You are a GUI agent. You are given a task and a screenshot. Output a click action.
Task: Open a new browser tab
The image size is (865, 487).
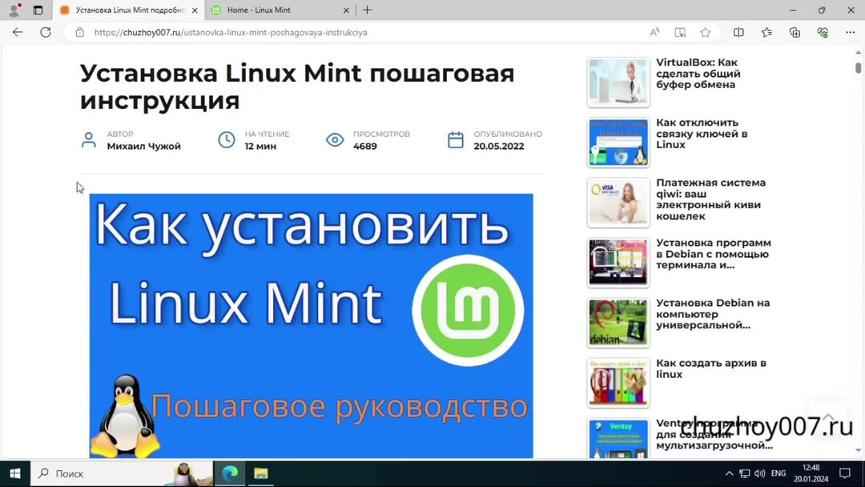pyautogui.click(x=368, y=10)
